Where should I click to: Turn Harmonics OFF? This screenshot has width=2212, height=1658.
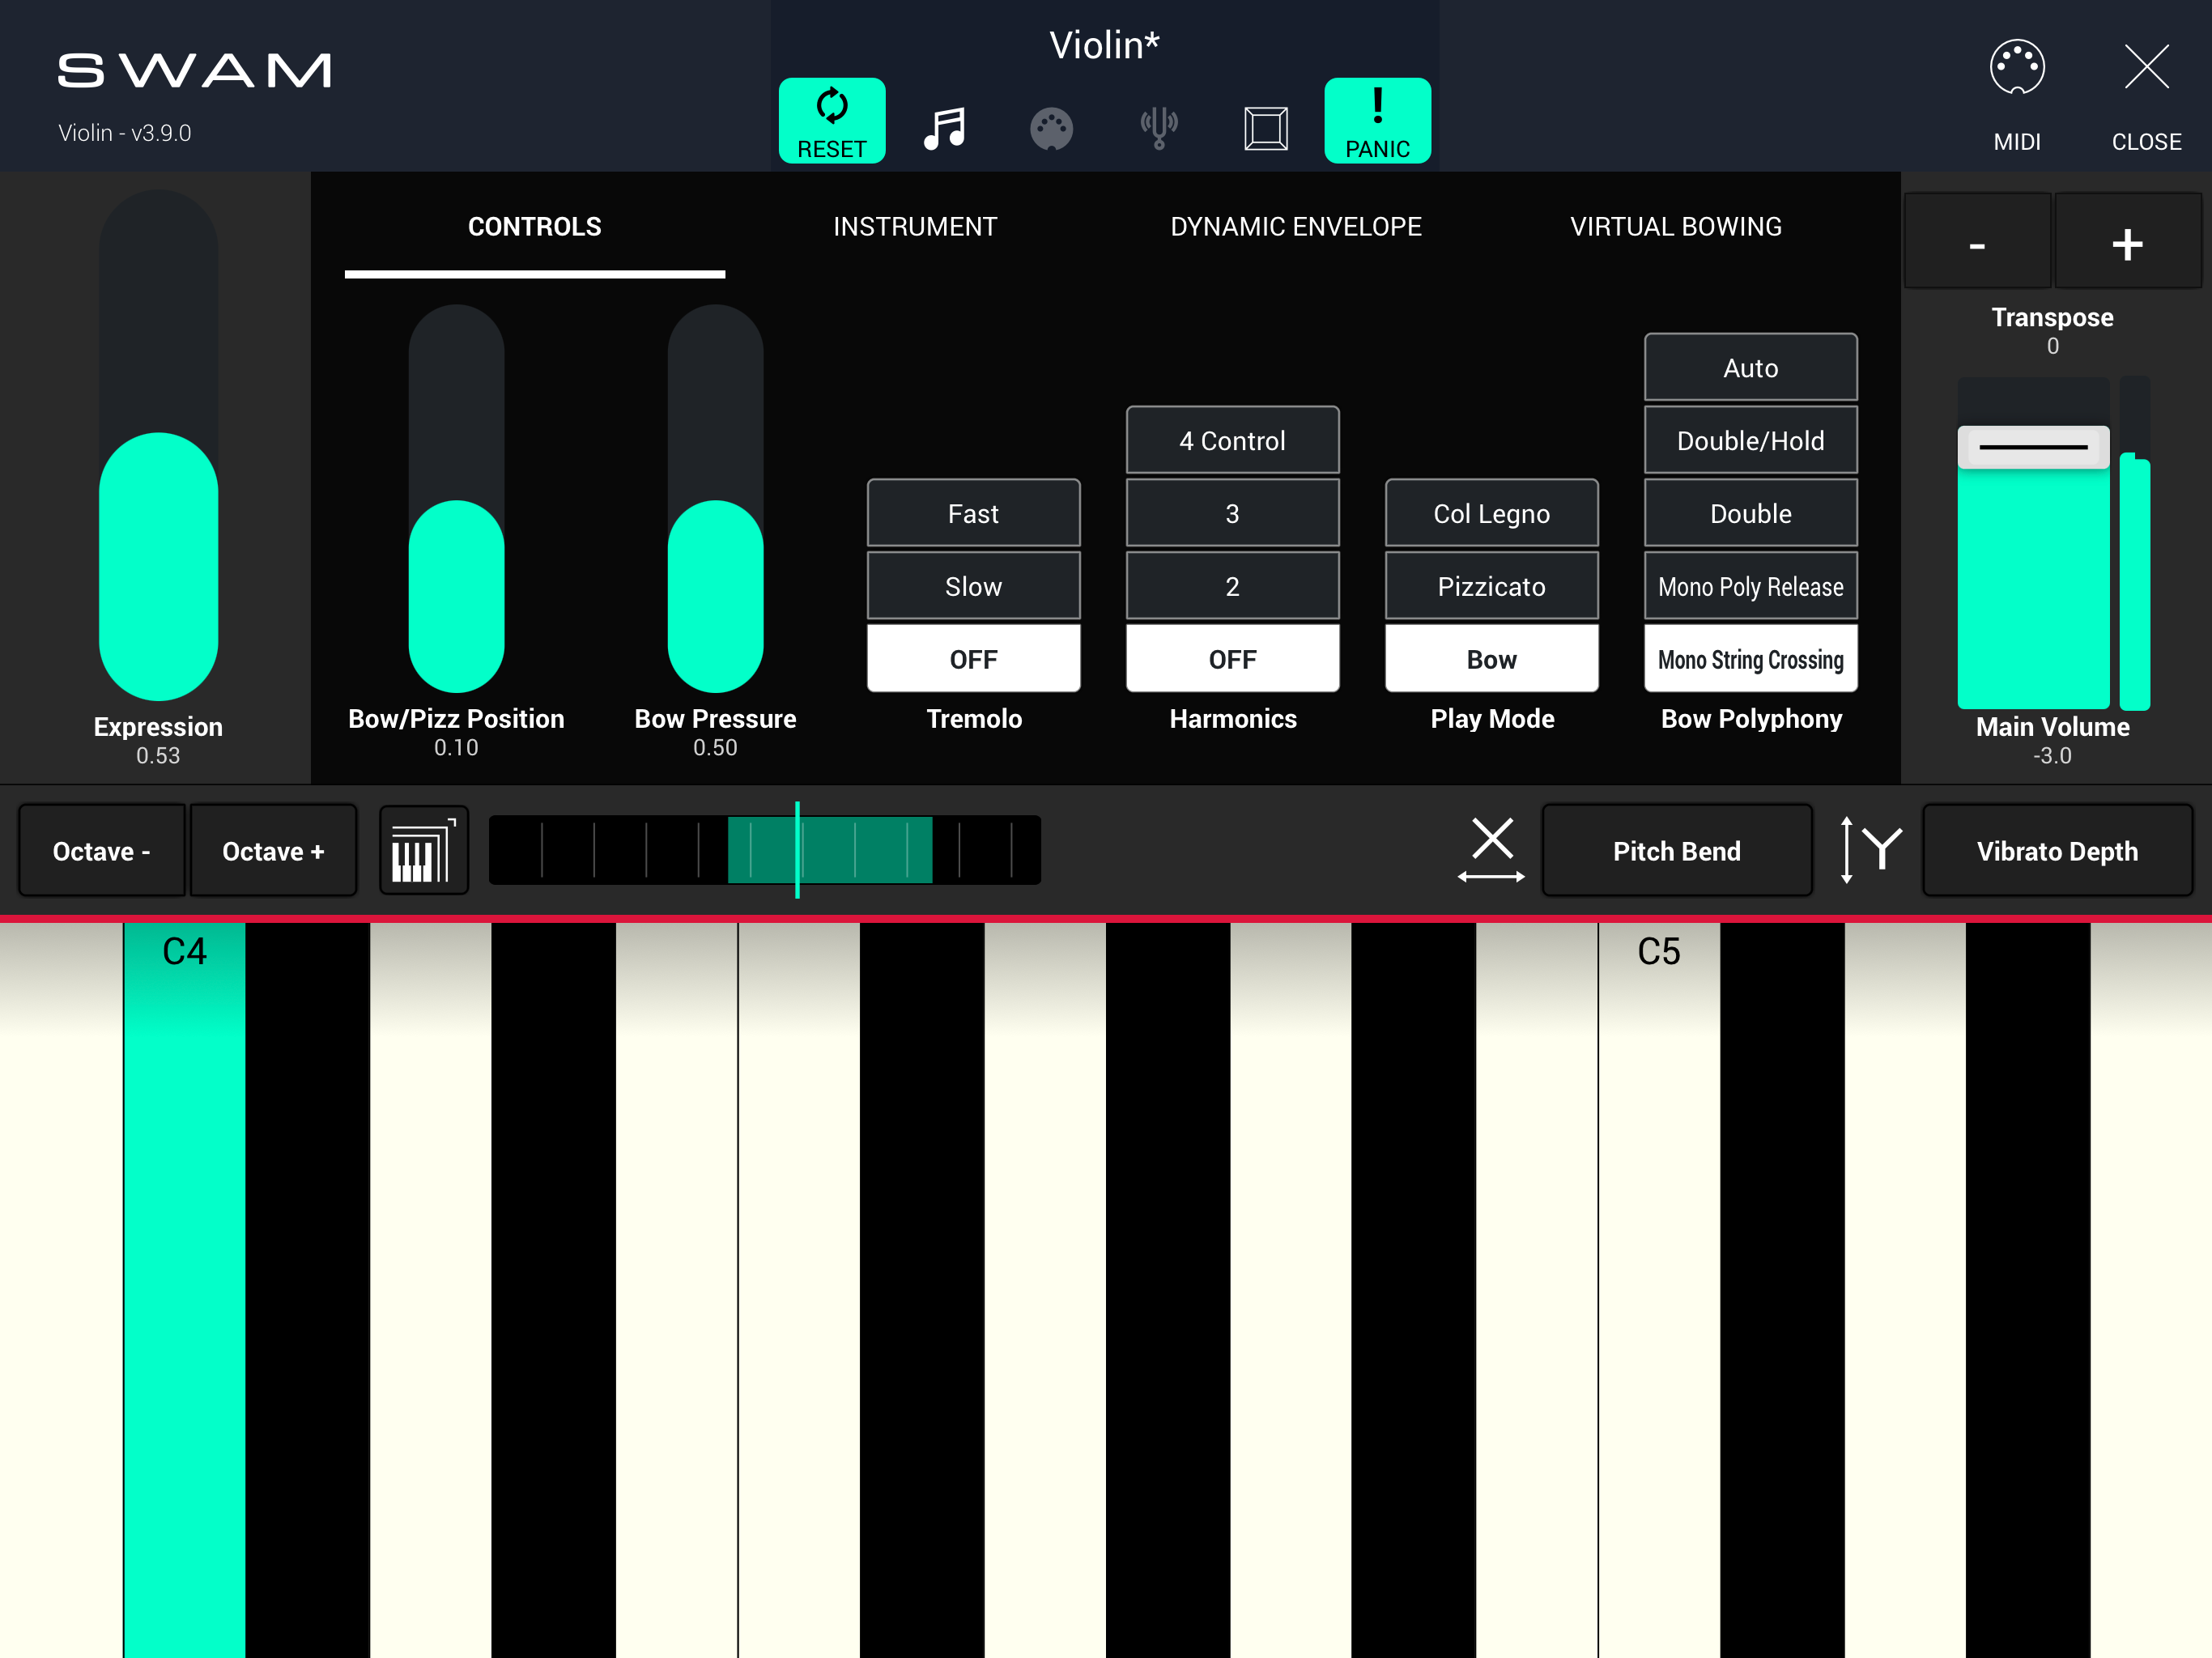(1233, 659)
